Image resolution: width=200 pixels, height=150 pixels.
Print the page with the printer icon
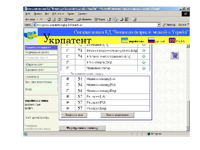point(122,19)
